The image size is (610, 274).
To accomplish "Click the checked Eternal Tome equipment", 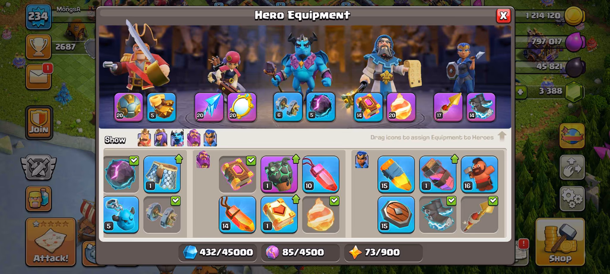I will [x=237, y=174].
